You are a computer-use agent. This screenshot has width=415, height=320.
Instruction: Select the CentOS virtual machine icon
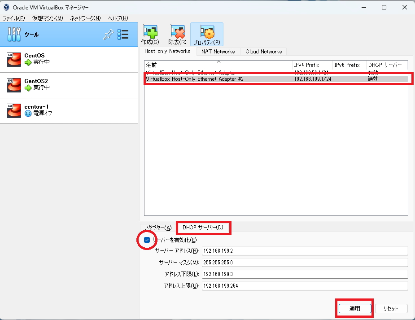14,59
